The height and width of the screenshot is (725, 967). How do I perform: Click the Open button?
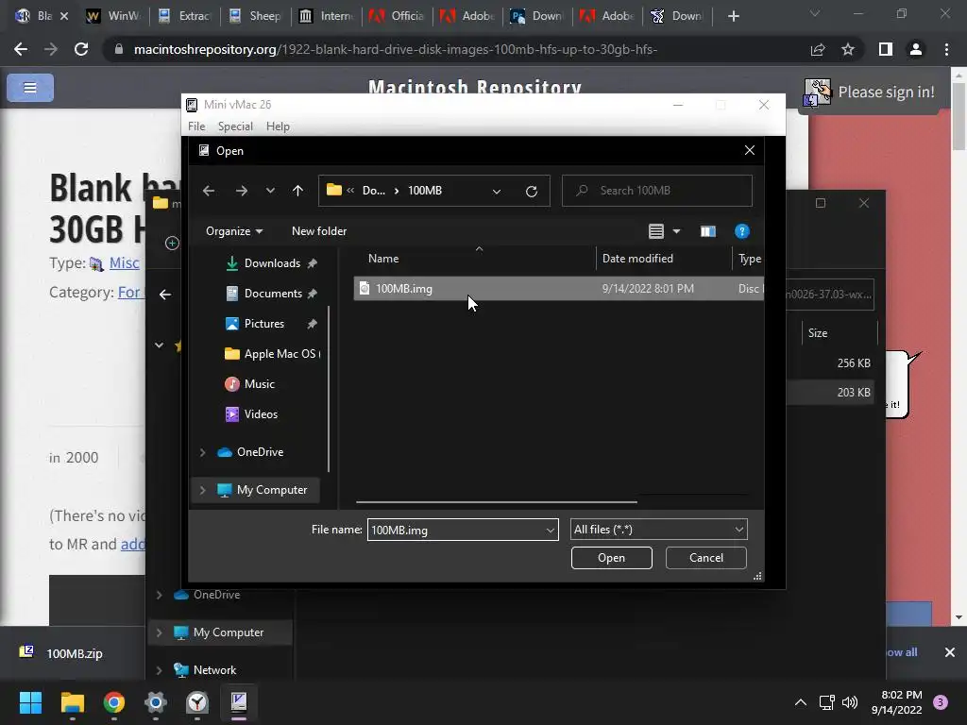point(611,558)
